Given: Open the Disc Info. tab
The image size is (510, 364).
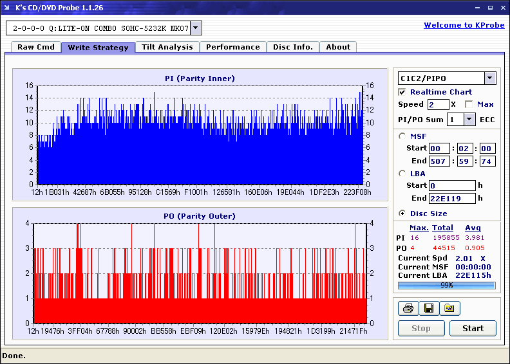Looking at the screenshot, I should 292,47.
